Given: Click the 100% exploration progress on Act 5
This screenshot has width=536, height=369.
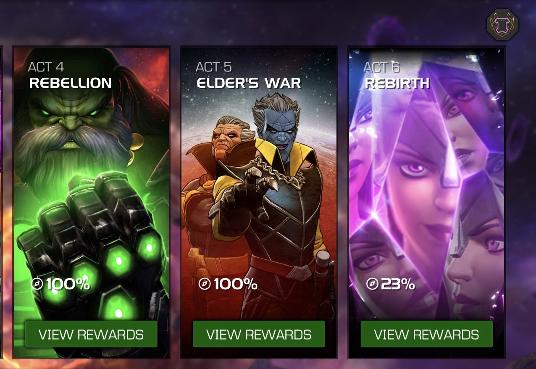Looking at the screenshot, I should click(236, 285).
